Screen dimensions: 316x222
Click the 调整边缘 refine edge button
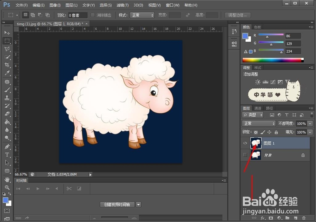(x=238, y=15)
